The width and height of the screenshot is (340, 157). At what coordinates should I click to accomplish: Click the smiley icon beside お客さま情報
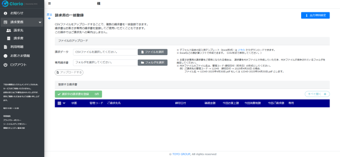coord(5,56)
